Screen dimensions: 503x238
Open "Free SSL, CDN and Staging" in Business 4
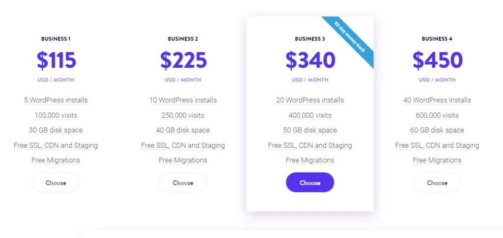(x=437, y=145)
